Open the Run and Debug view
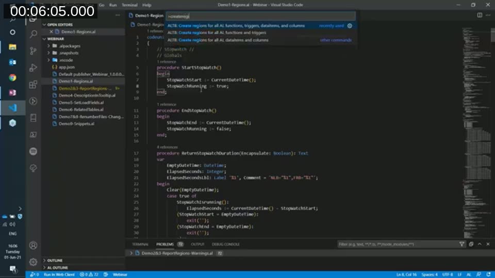The image size is (495, 278). 33,67
